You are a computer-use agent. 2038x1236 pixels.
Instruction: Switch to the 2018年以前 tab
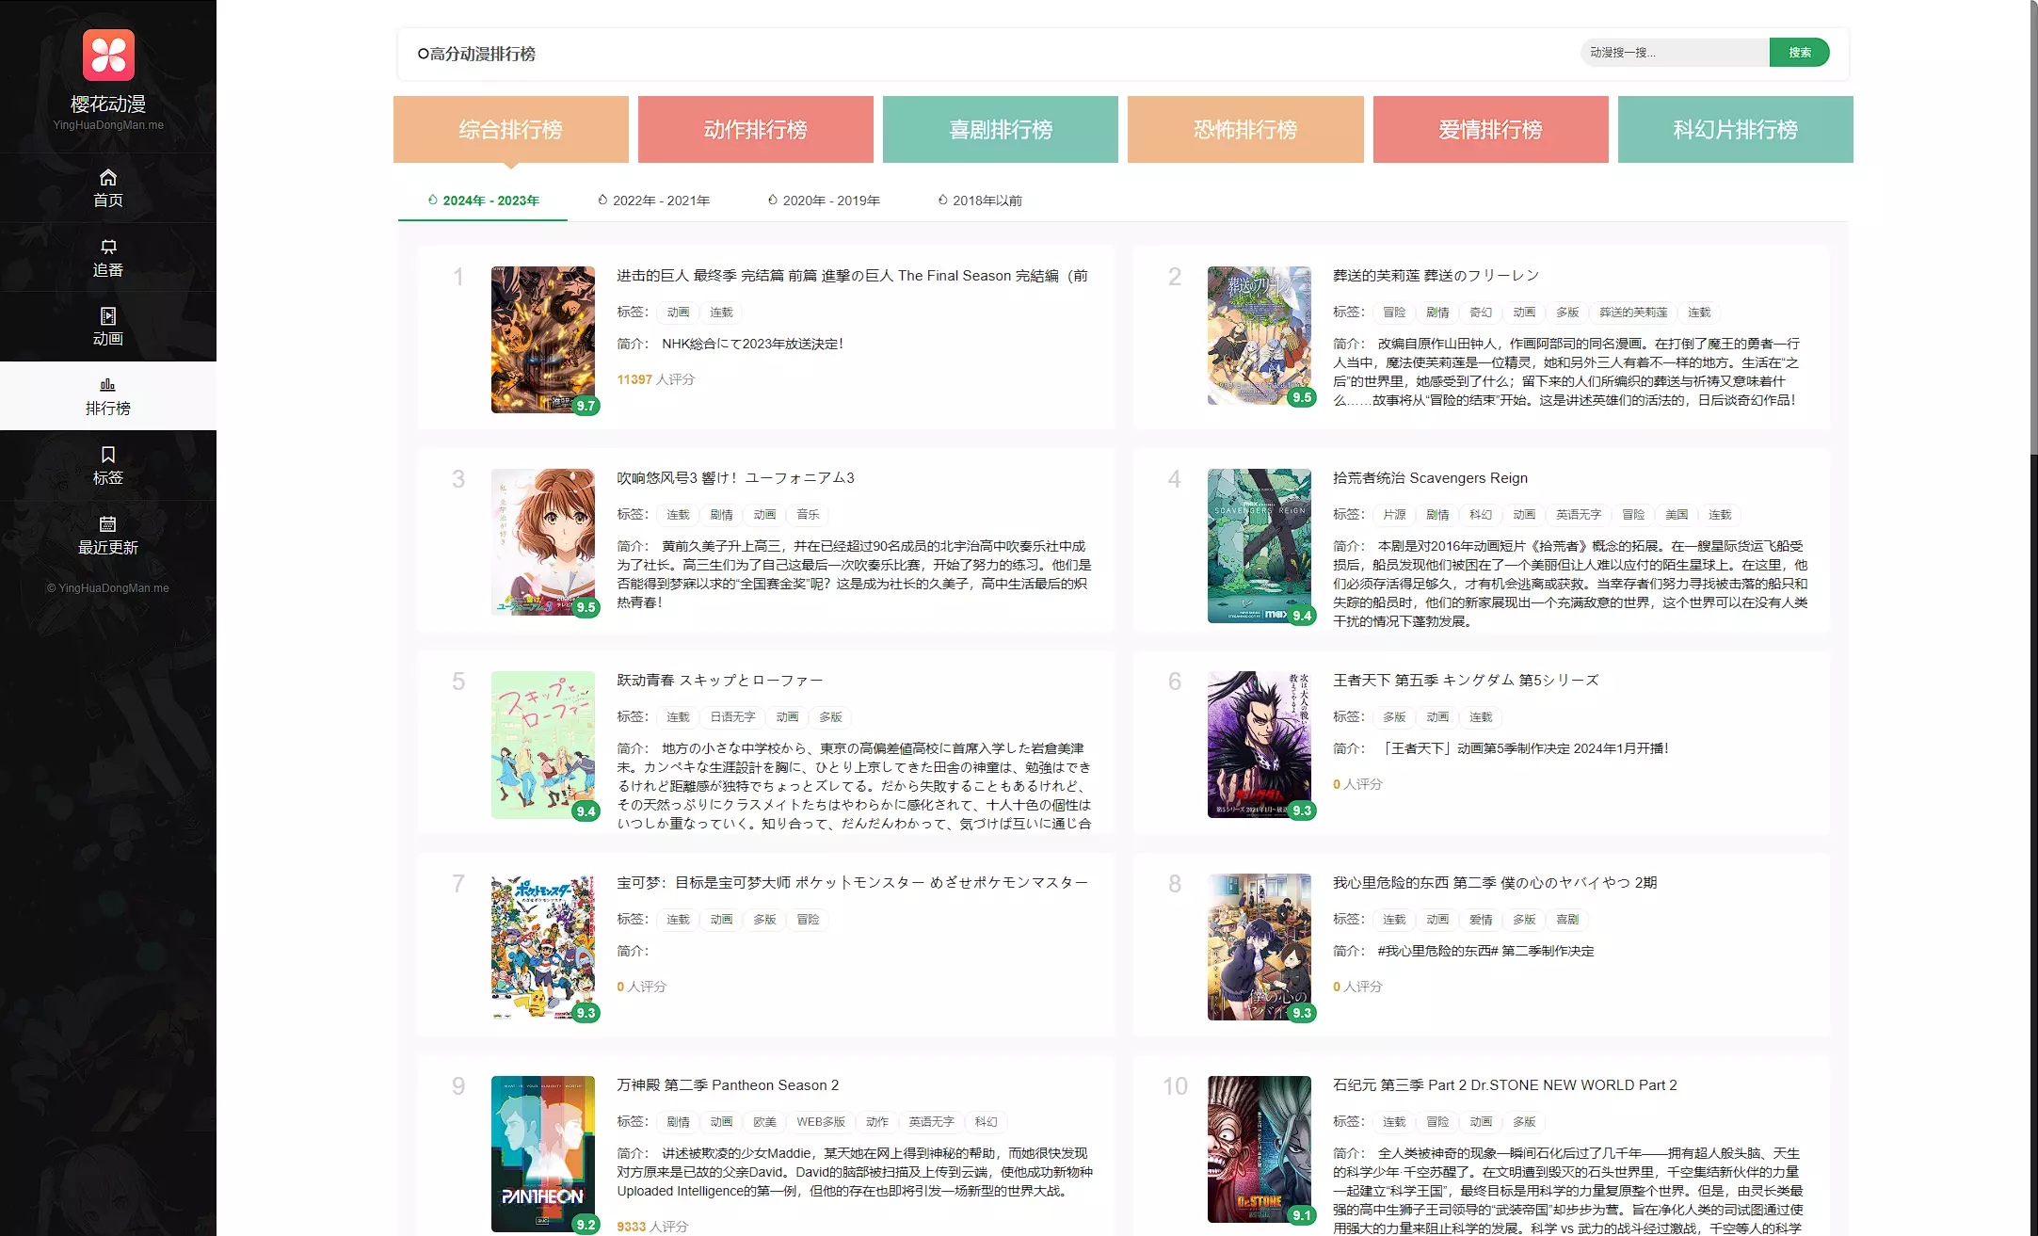tap(980, 201)
